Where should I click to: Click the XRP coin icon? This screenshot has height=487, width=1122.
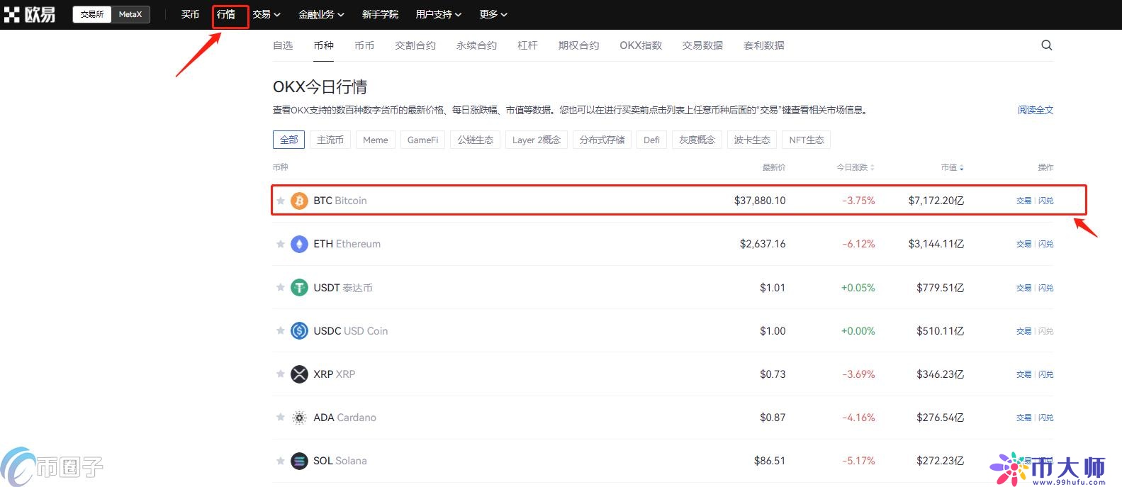point(299,374)
